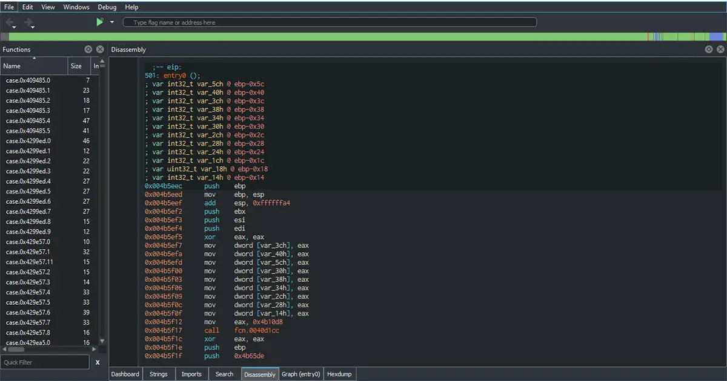Open the Windows menu
This screenshot has height=381, width=727.
[76, 7]
